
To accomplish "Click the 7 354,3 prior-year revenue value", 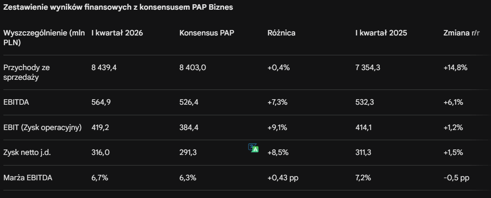I will pyautogui.click(x=368, y=68).
